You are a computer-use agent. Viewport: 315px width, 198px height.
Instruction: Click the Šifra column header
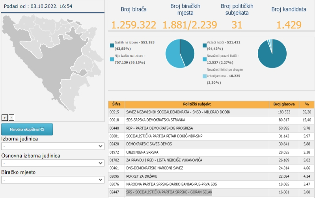click(116, 104)
